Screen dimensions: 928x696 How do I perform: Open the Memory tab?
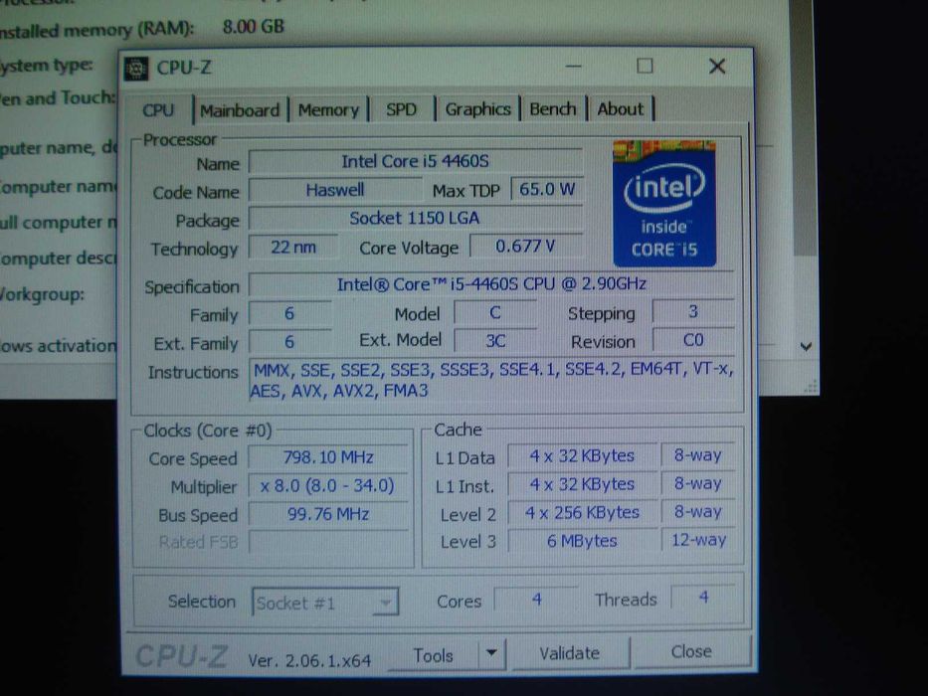328,110
